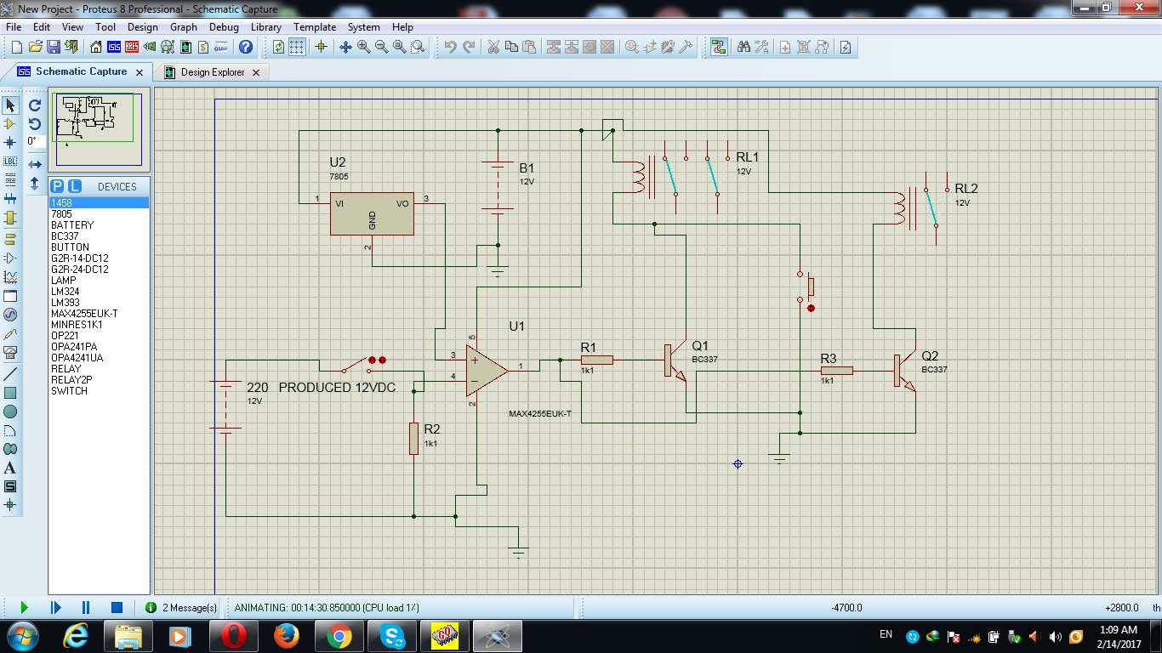This screenshot has width=1162, height=653.
Task: Undo the last change
Action: point(450,47)
